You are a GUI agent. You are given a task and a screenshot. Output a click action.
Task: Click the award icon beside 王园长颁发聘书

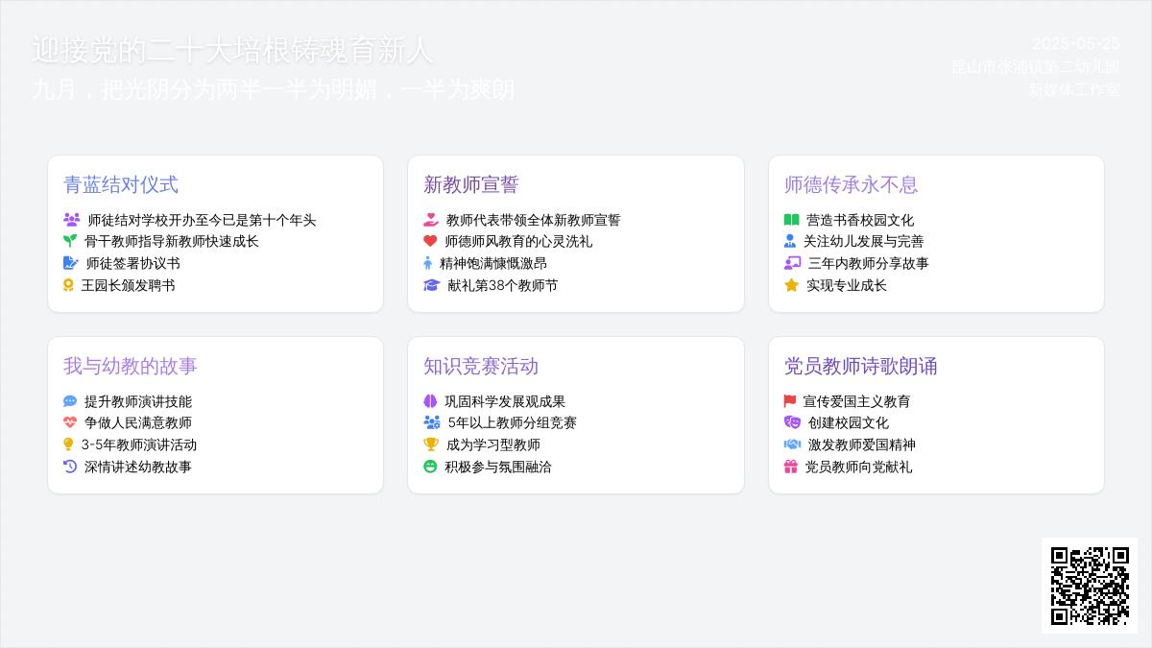coord(68,285)
